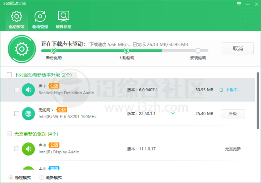Click version text 11.1.0.17
261x183 pixels.
(x=147, y=149)
